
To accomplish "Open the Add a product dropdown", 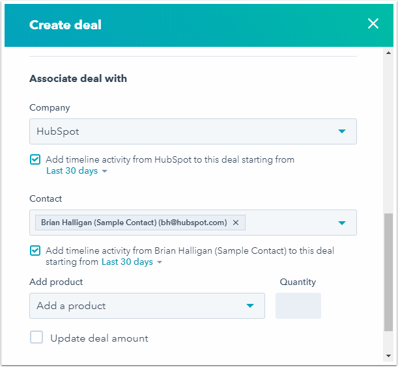I will pyautogui.click(x=249, y=306).
